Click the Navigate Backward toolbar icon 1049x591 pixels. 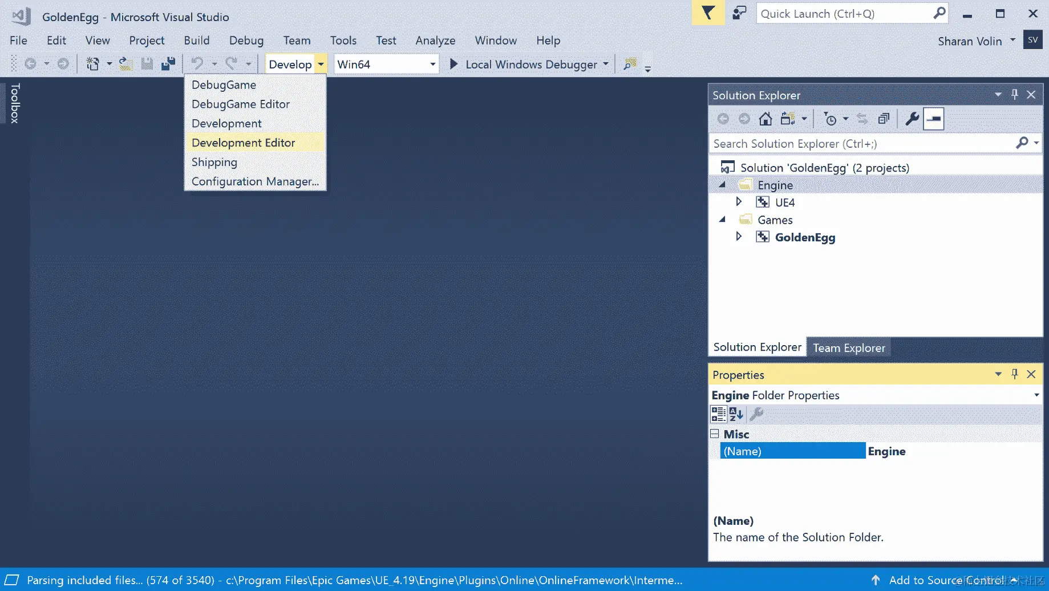pyautogui.click(x=31, y=64)
